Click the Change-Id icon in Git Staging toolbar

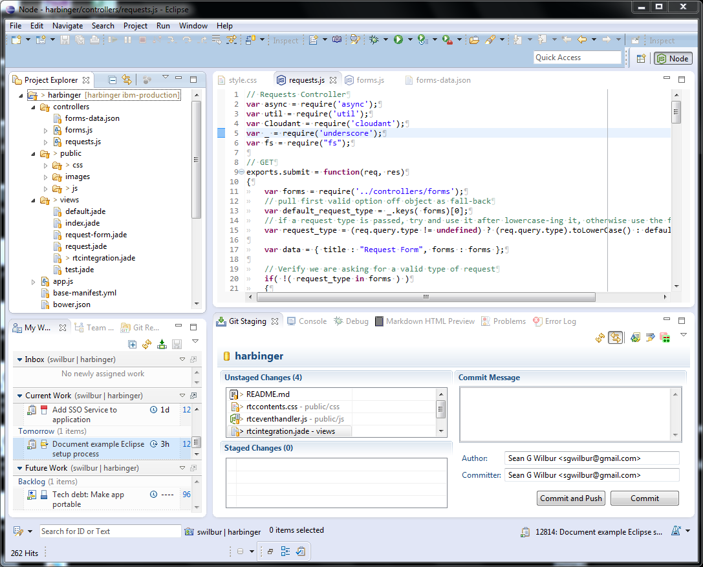click(x=665, y=338)
